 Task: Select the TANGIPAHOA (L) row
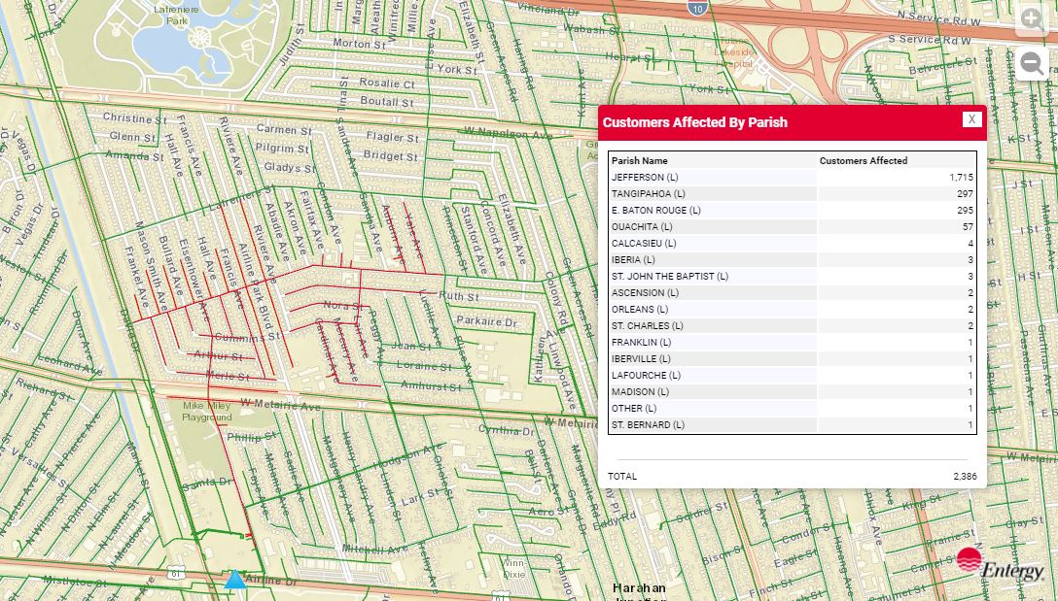pos(793,193)
